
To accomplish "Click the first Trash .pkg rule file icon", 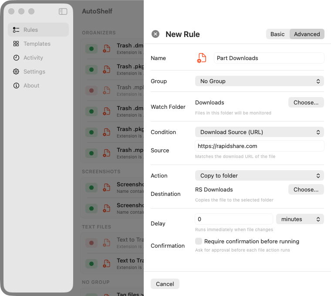I will 107,70.
